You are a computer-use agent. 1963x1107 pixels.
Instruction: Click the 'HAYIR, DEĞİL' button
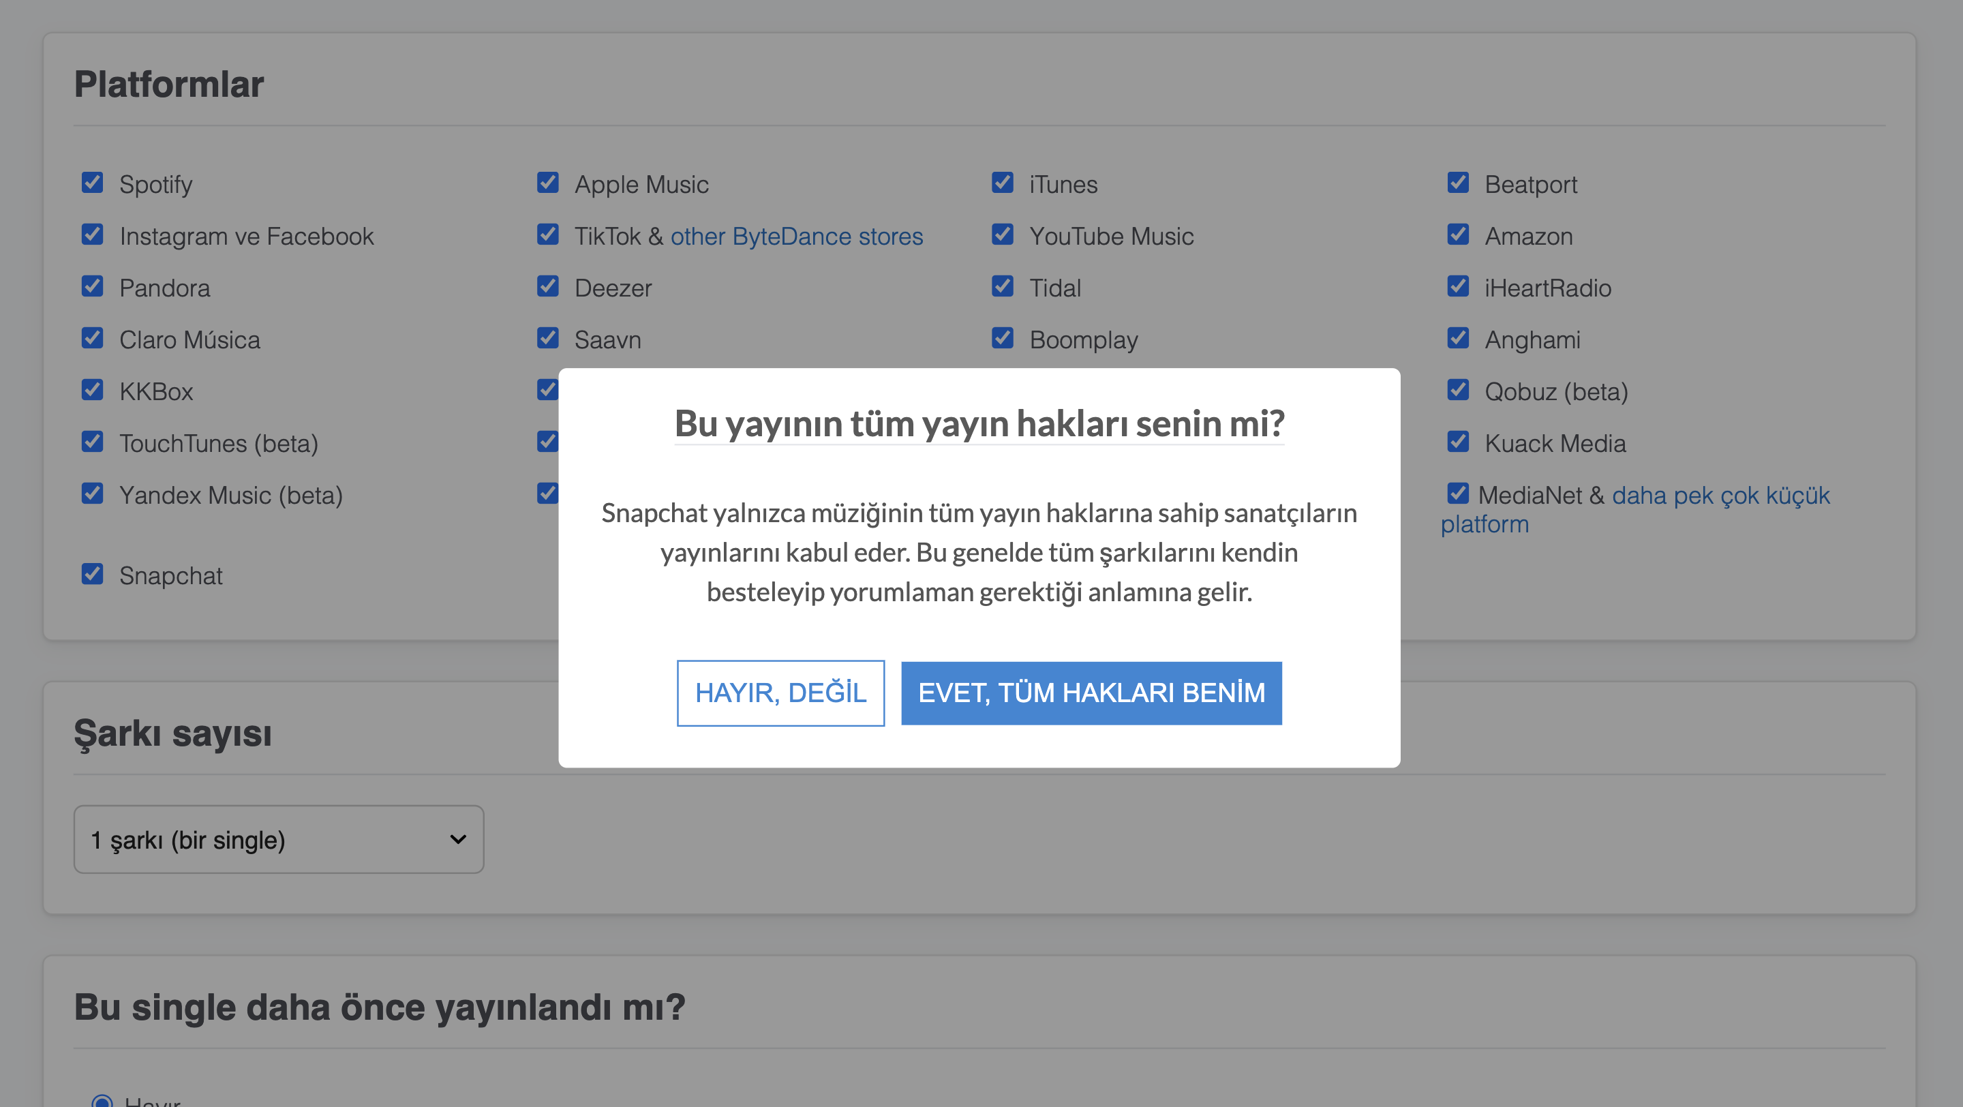[780, 693]
